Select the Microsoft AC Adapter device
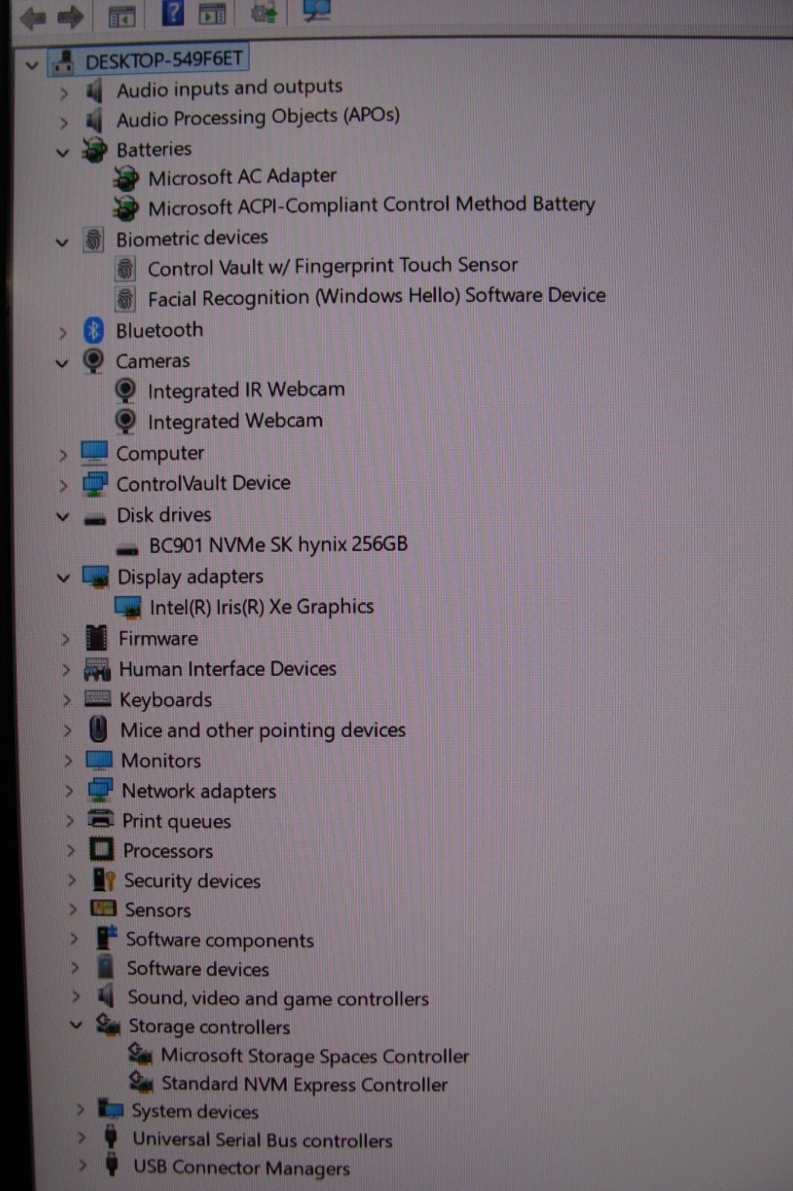793x1191 pixels. [243, 177]
